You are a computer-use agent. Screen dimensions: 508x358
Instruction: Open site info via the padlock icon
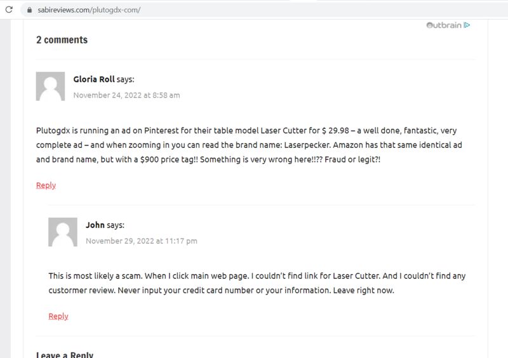click(29, 10)
